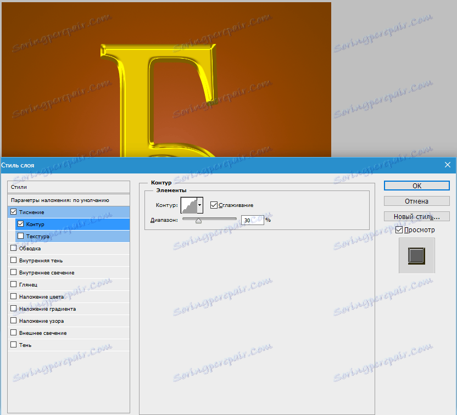Enable the Наложение цвета checkbox
The image size is (457, 415).
13,296
